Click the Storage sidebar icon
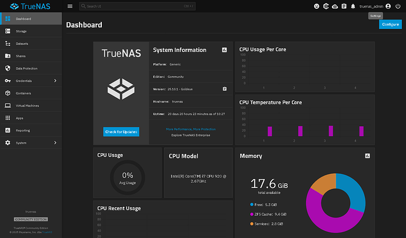The image size is (406, 238). coord(8,31)
